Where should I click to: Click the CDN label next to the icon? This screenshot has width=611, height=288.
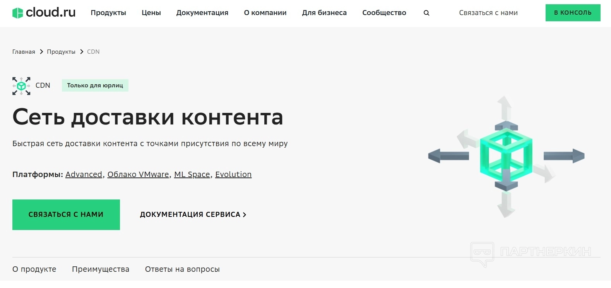pyautogui.click(x=43, y=85)
